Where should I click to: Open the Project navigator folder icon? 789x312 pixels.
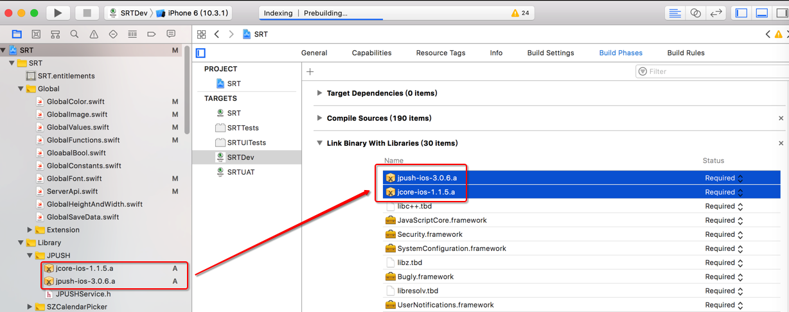[x=17, y=34]
